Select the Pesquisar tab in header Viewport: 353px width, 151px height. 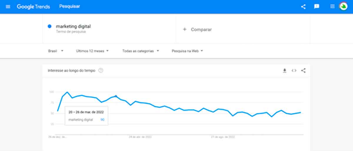pyautogui.click(x=69, y=6)
